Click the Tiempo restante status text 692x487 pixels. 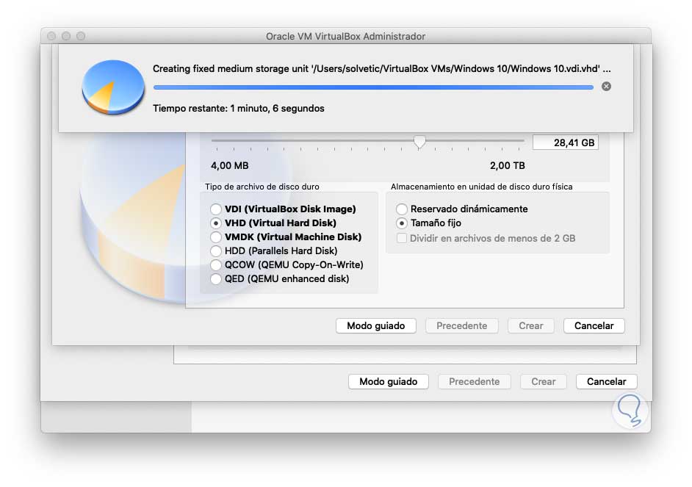(x=238, y=109)
